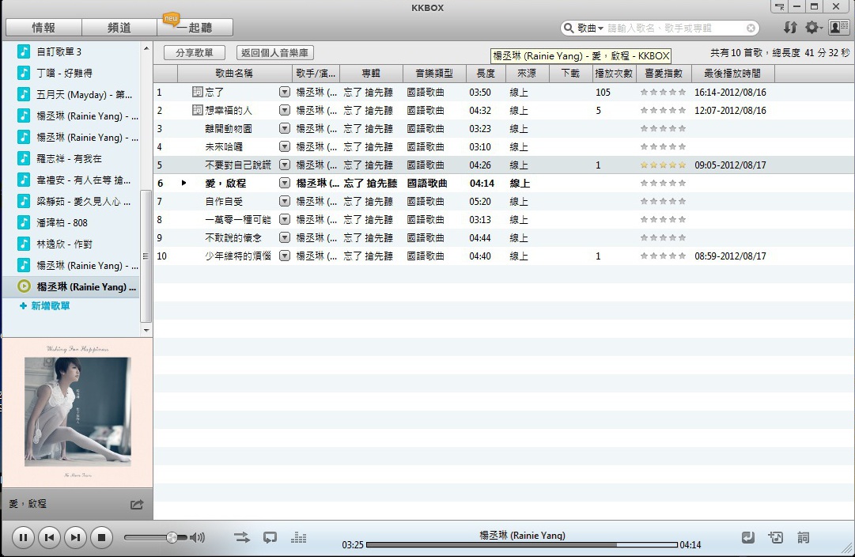Open the member profile card icon
Viewport: 855px width, 557px height.
(838, 27)
